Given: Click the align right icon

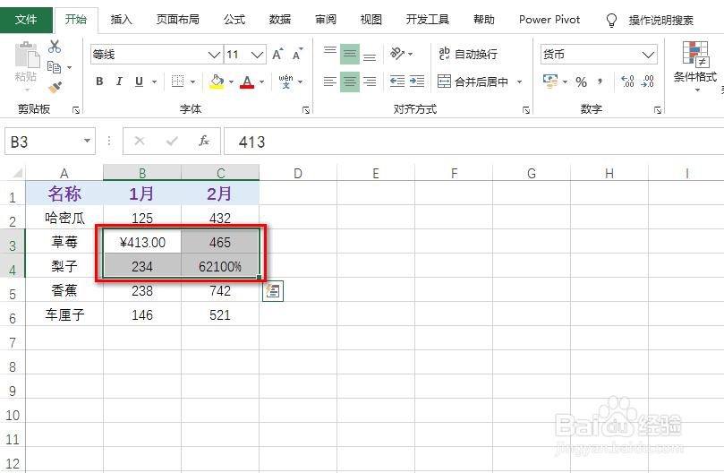Looking at the screenshot, I should [x=370, y=82].
